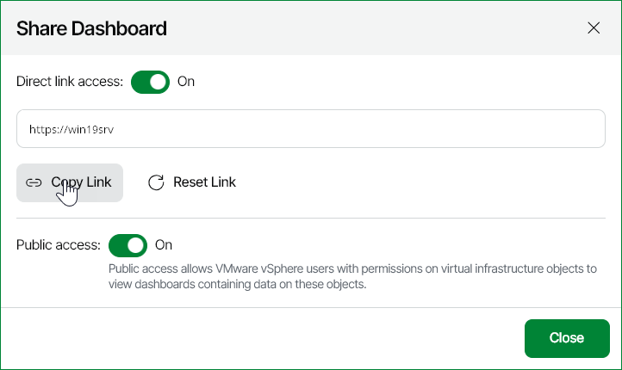Viewport: 622px width, 370px height.
Task: Click the white knob of Direct link toggle
Action: 158,82
